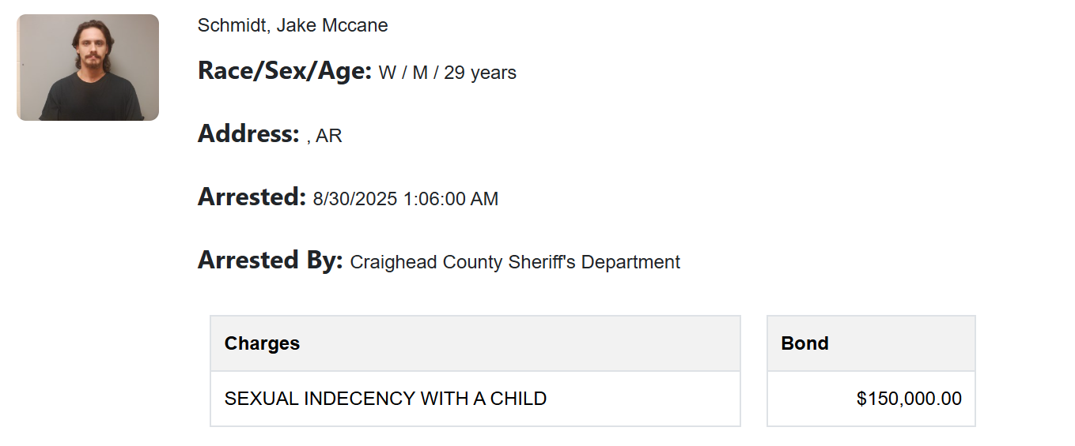1075x446 pixels.
Task: Click the arrest time 1:06:00 AM
Action: click(x=451, y=199)
